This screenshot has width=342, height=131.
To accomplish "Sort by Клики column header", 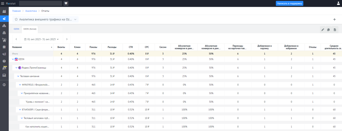I will point(77,47).
